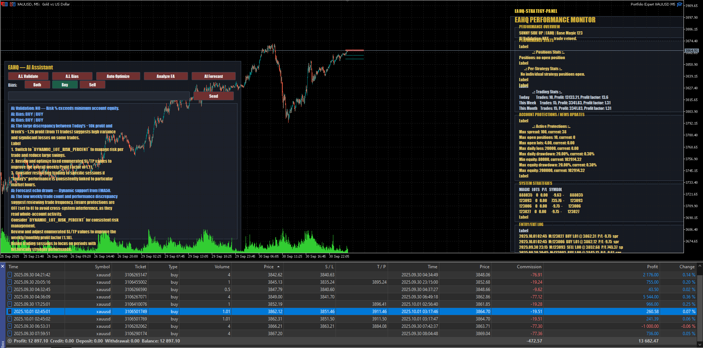The image size is (703, 348).
Task: Click the history scroll up arrow
Action: coord(700,266)
